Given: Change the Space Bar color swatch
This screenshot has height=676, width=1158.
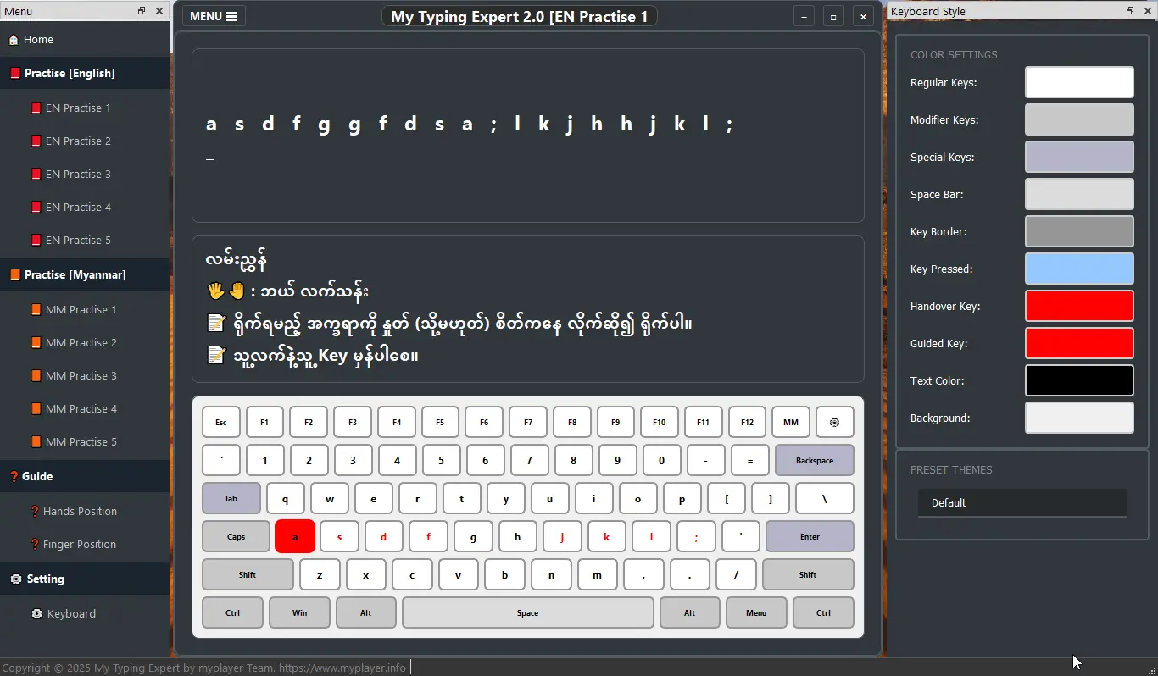Looking at the screenshot, I should pos(1079,194).
